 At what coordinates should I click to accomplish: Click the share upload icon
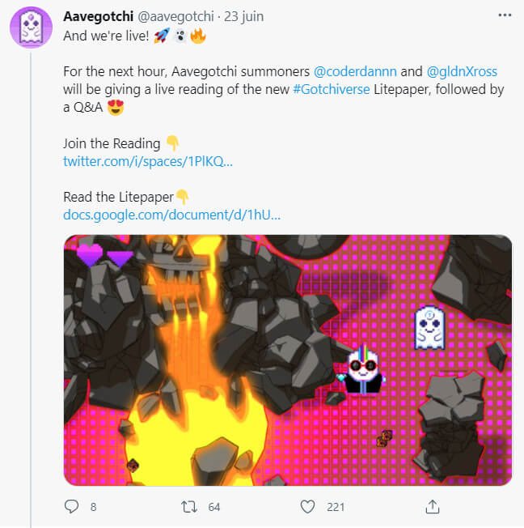[432, 506]
